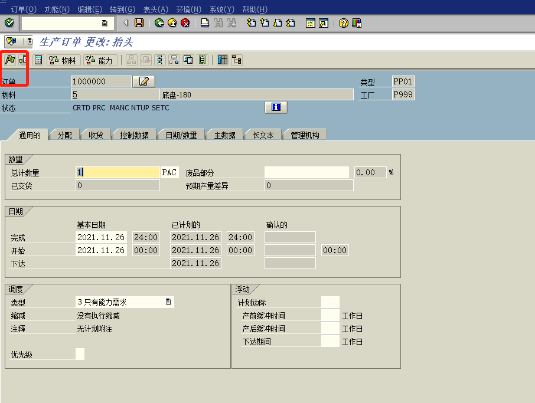Click the basic finish time 24:00 field
The image size is (535, 403).
click(x=146, y=237)
